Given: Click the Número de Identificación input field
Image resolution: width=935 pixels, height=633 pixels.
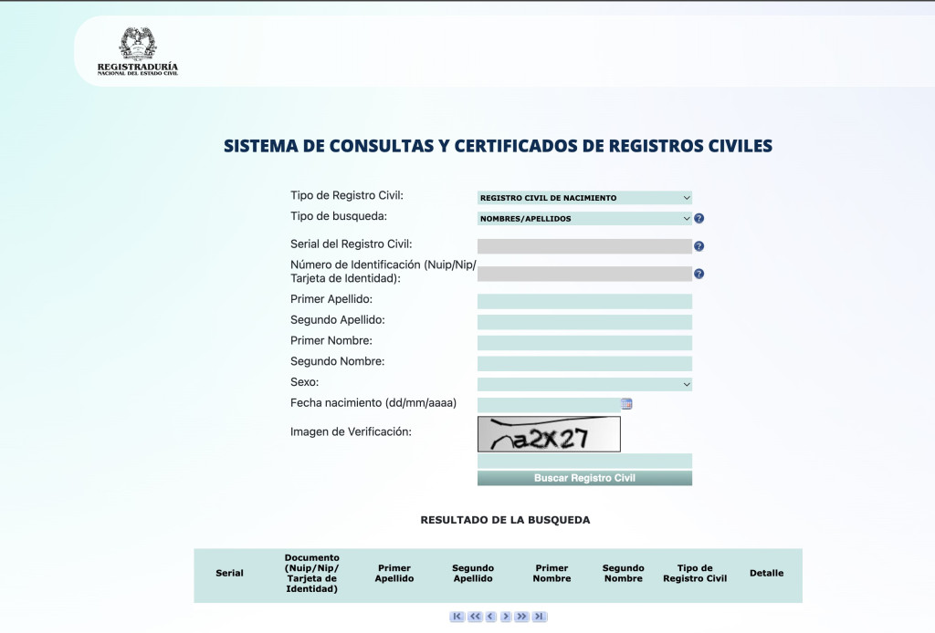Looking at the screenshot, I should (x=584, y=274).
